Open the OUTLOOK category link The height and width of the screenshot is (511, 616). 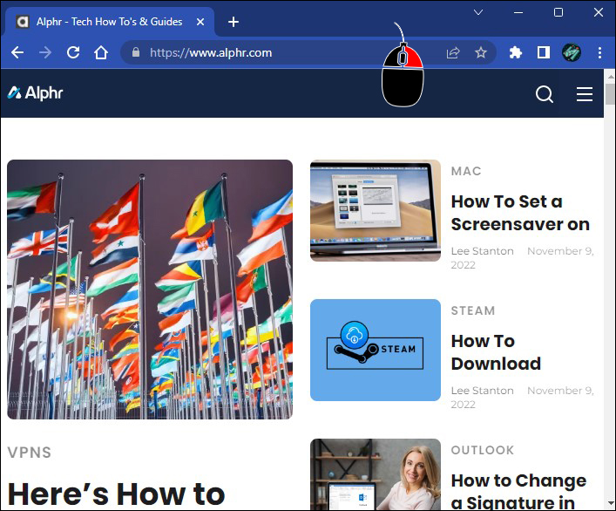coord(483,450)
